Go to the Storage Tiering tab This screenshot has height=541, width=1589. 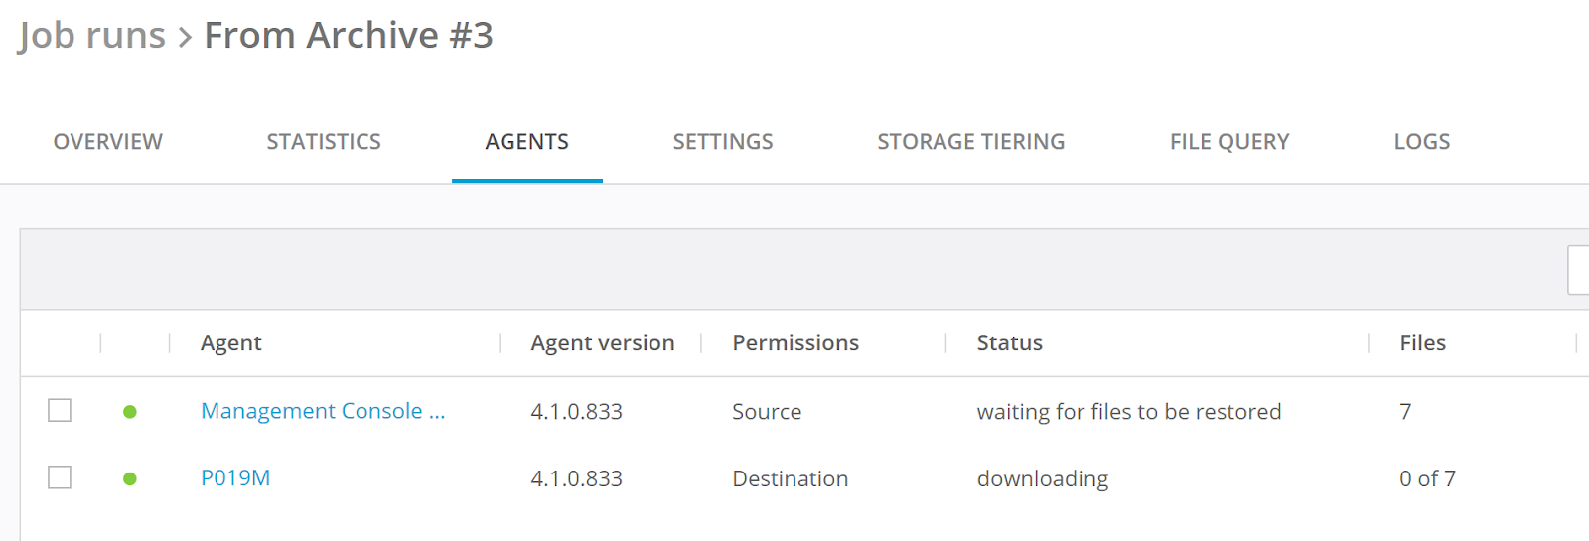click(x=970, y=142)
